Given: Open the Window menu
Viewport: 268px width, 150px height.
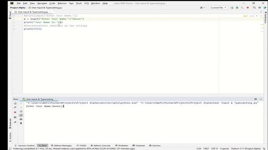Looking at the screenshot, I should coord(95,3).
